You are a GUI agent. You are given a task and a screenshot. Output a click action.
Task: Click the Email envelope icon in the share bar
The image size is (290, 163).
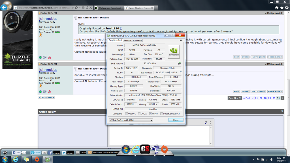[78, 153]
